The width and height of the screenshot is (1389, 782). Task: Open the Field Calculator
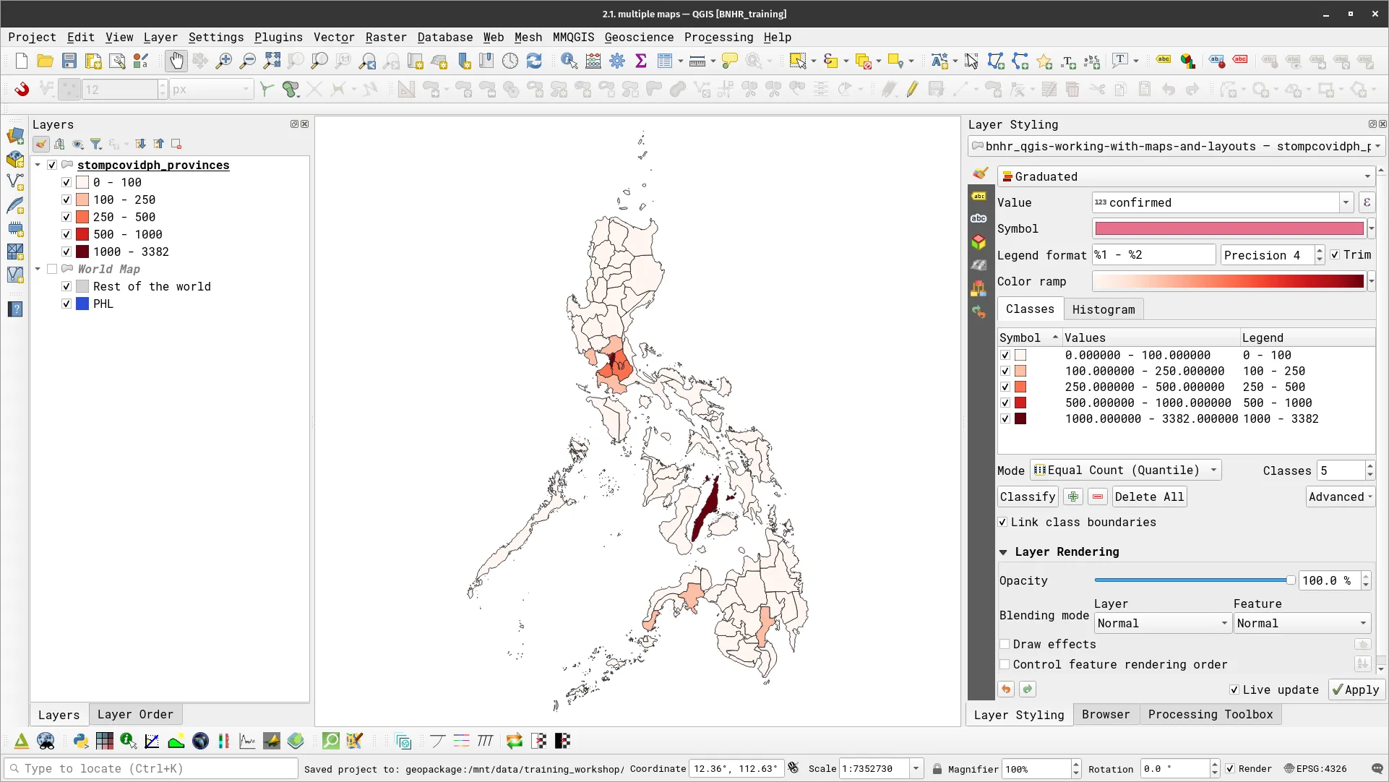(593, 61)
